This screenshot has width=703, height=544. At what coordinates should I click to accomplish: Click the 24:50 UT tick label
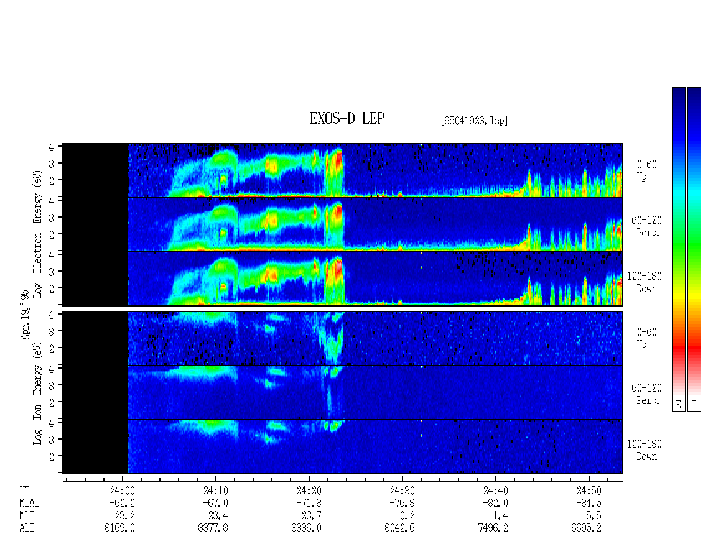pyautogui.click(x=589, y=491)
